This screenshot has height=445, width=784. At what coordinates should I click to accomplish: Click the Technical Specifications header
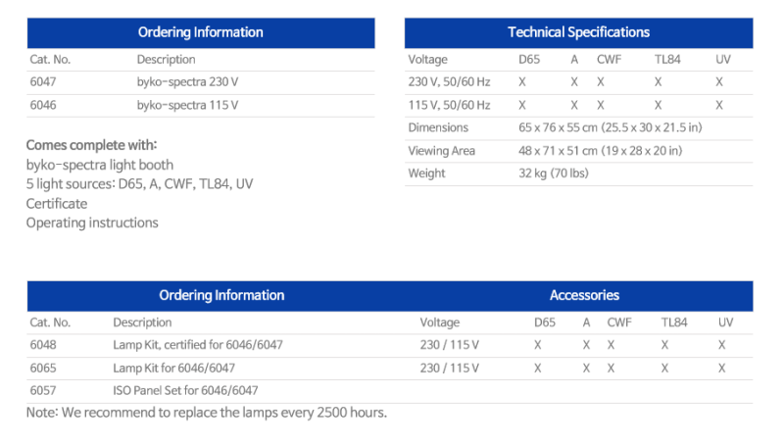[x=578, y=32]
